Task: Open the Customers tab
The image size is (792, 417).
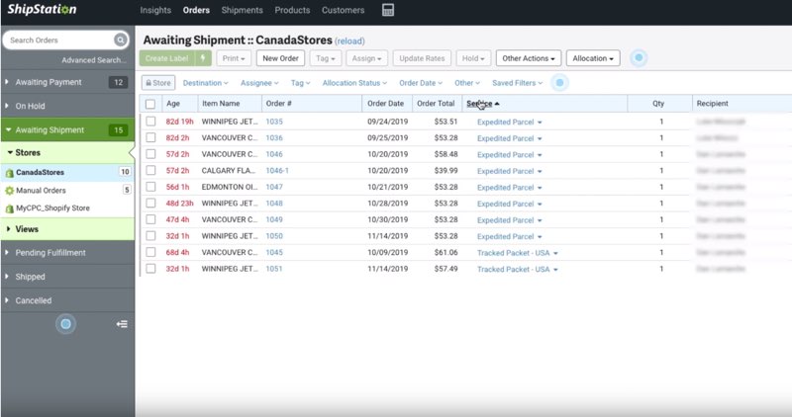Action: click(343, 10)
